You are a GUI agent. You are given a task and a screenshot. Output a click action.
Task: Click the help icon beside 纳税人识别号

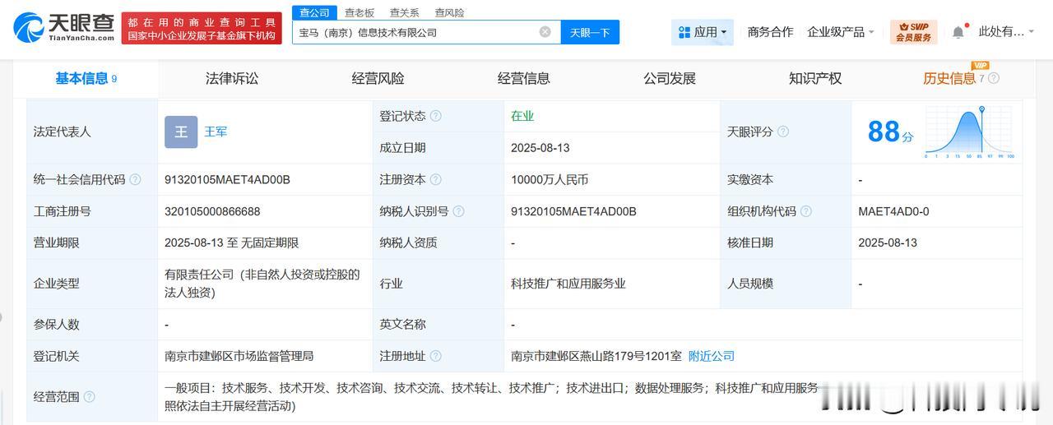[x=459, y=211]
